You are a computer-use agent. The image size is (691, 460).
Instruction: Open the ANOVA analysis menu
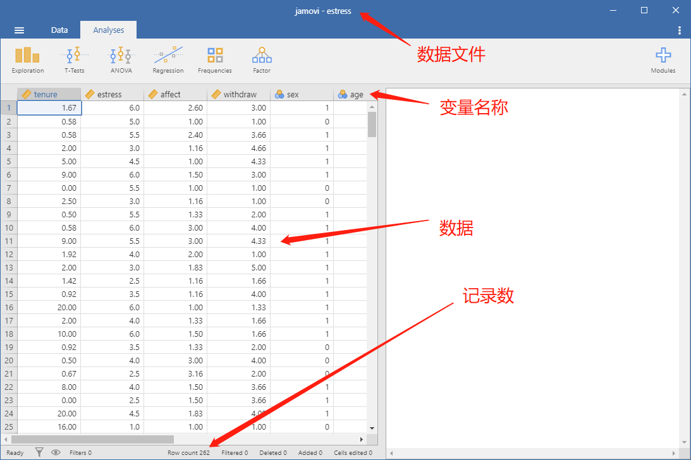pos(121,61)
